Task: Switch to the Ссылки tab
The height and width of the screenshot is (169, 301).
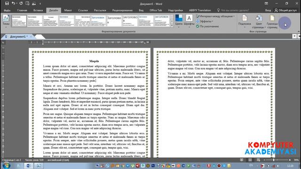Action: pos(83,10)
